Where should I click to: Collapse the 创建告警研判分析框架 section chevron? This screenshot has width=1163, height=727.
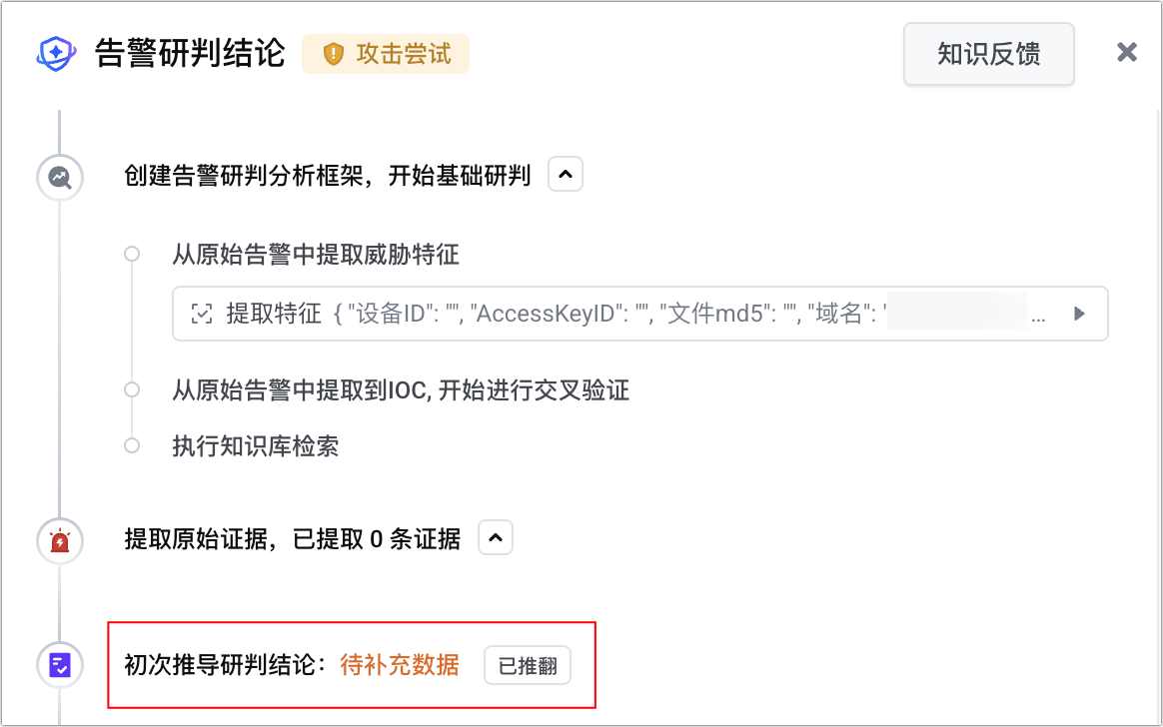(x=566, y=174)
